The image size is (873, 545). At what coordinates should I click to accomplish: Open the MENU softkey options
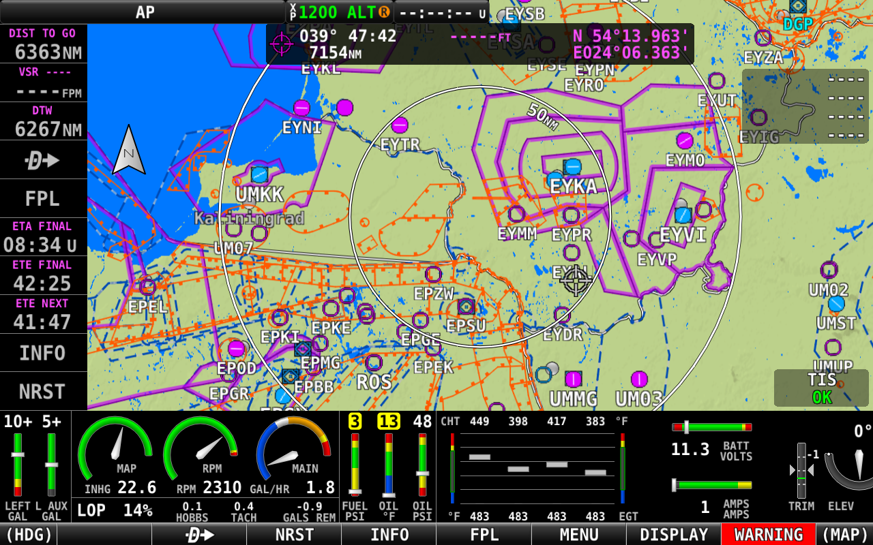(x=578, y=535)
